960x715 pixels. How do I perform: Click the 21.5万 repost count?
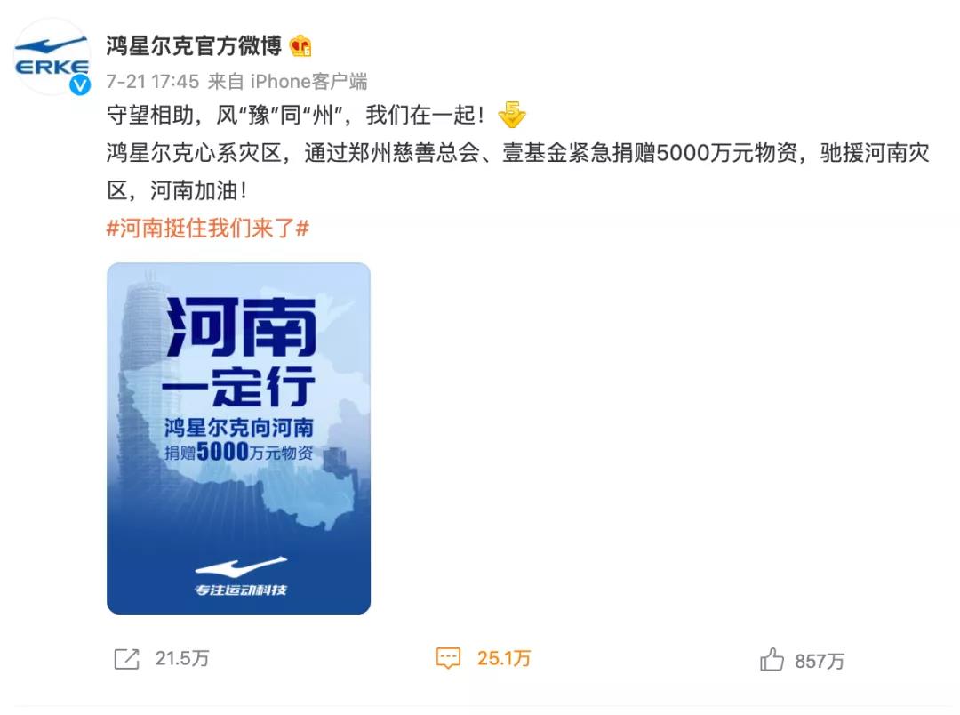[182, 659]
